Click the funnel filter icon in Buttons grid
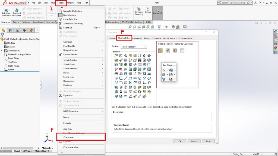 (x=135, y=65)
